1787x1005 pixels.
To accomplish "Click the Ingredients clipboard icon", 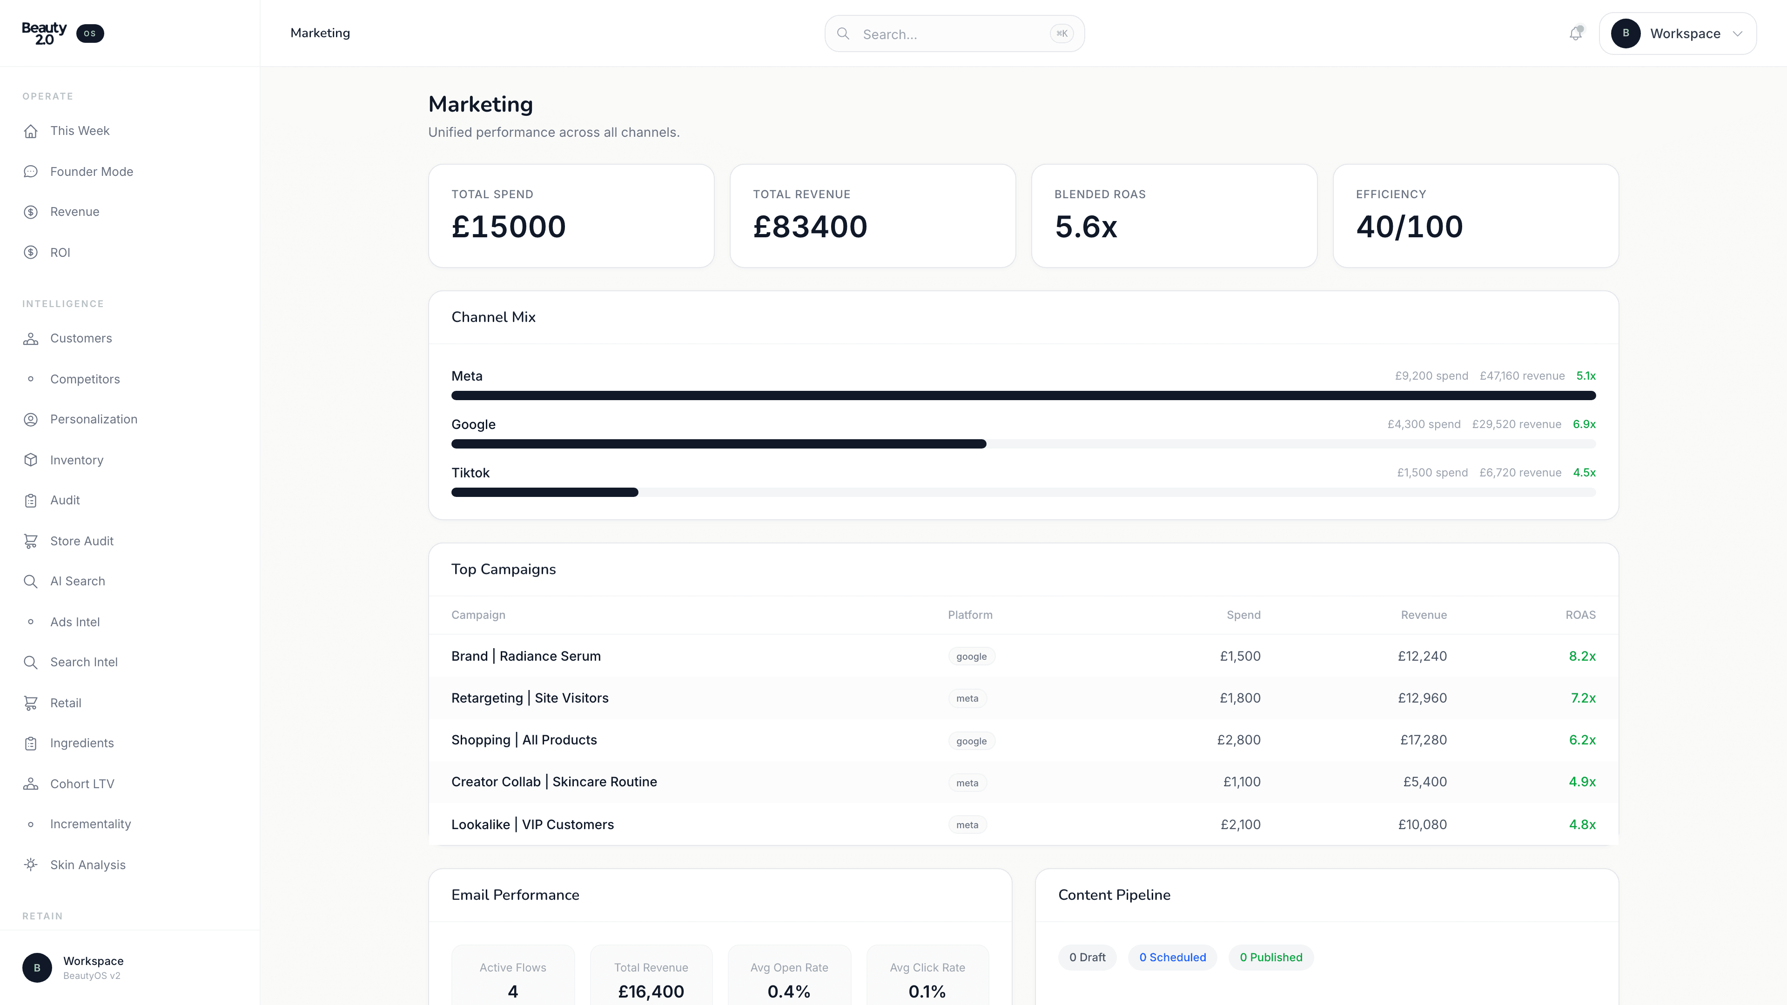I will point(31,744).
